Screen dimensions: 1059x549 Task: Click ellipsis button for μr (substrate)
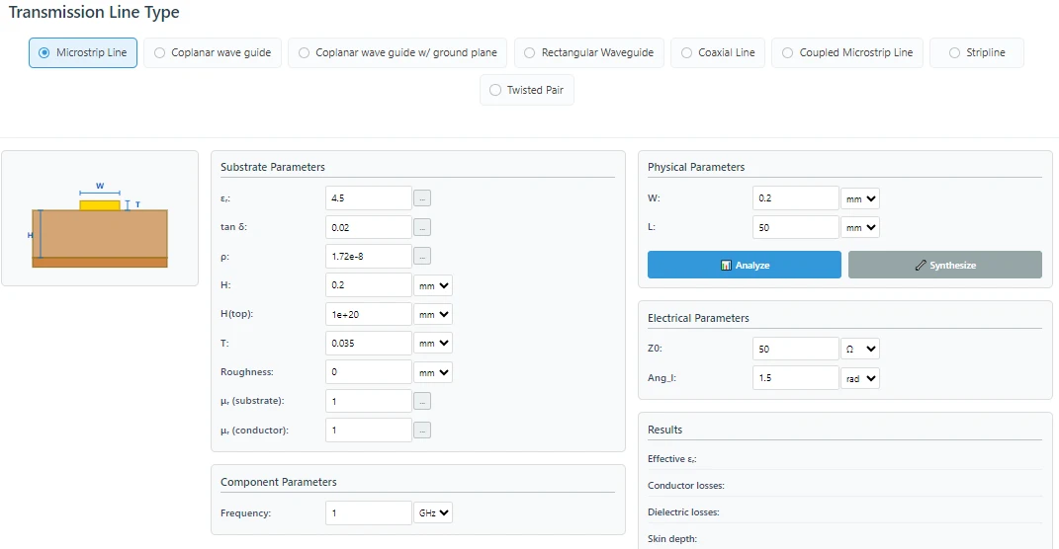click(x=422, y=401)
